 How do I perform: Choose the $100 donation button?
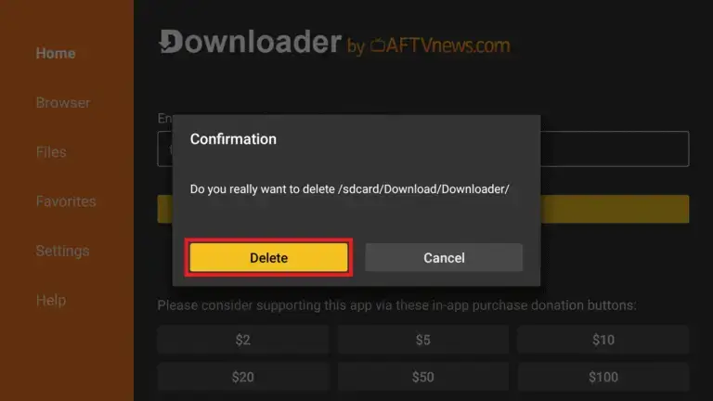tap(603, 377)
